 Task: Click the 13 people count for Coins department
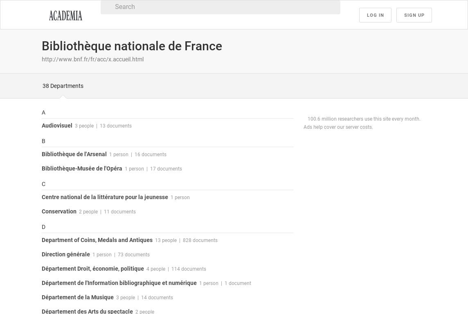pyautogui.click(x=166, y=240)
